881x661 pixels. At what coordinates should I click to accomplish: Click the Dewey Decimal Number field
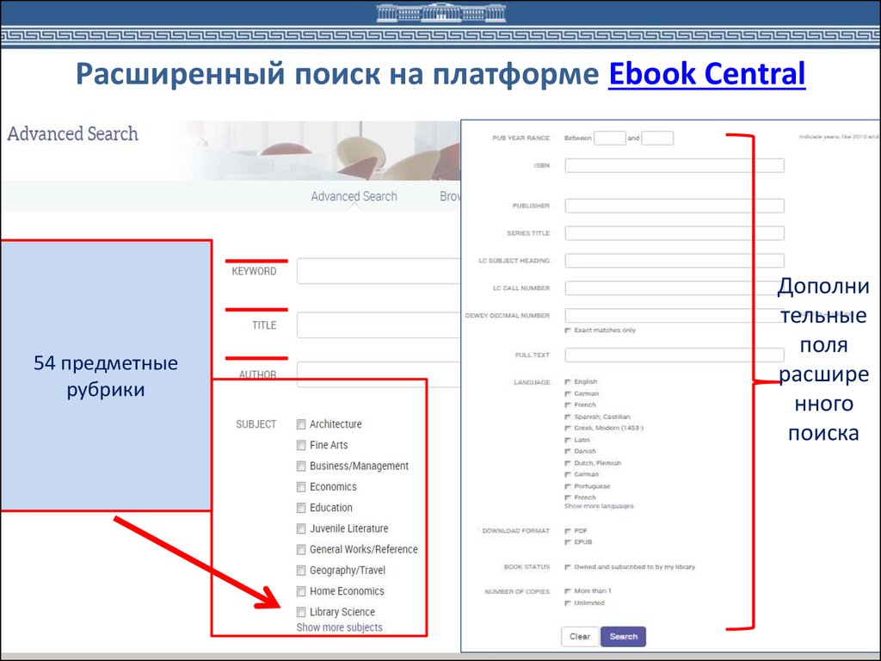point(675,315)
